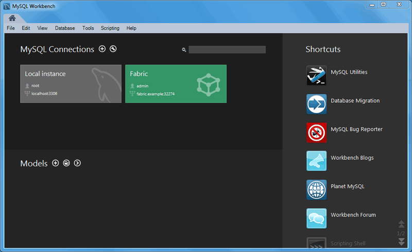Go to next shortcuts page down arrow
The height and width of the screenshot is (252, 412).
(x=401, y=242)
